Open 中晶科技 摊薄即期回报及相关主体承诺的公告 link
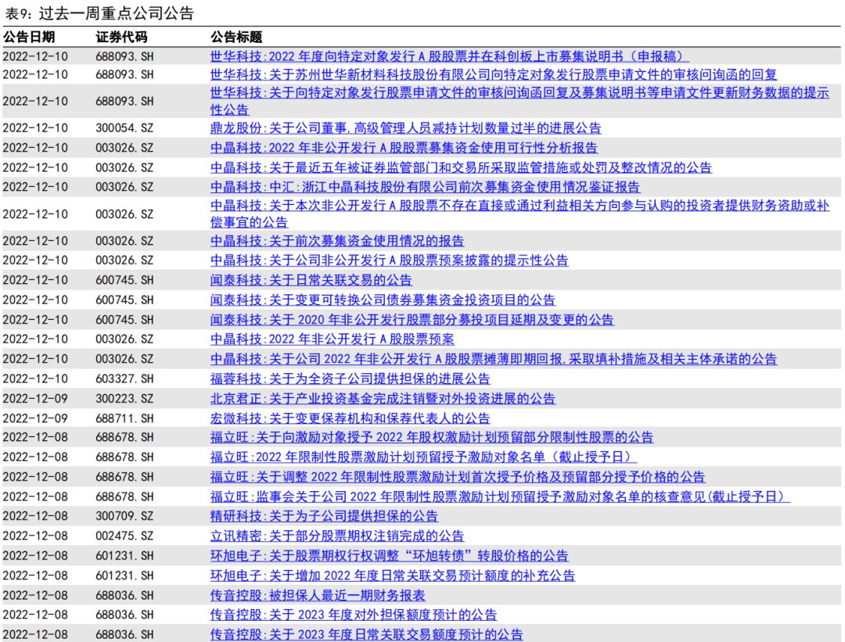This screenshot has width=845, height=642. click(494, 359)
